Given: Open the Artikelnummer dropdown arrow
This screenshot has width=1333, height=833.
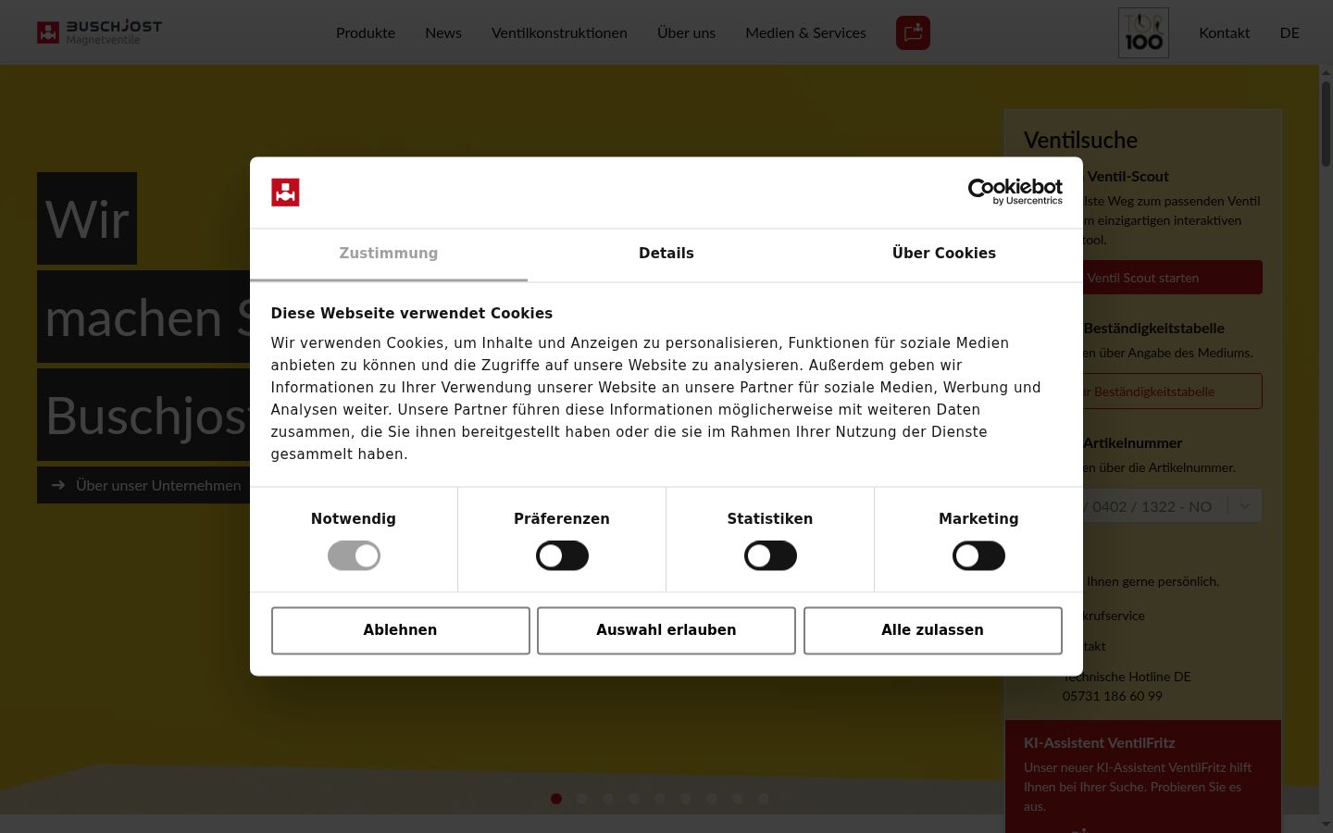Looking at the screenshot, I should 1244,506.
